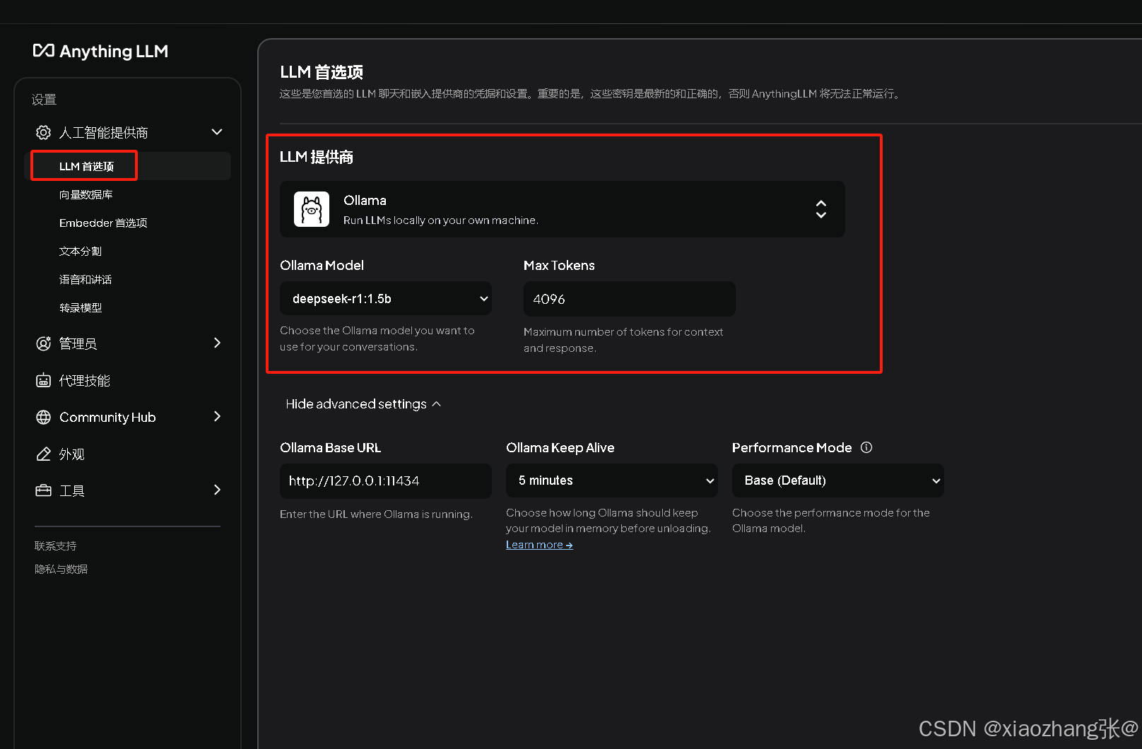Image resolution: width=1142 pixels, height=749 pixels.
Task: Switch to 向量数据库 settings
Action: pyautogui.click(x=87, y=194)
